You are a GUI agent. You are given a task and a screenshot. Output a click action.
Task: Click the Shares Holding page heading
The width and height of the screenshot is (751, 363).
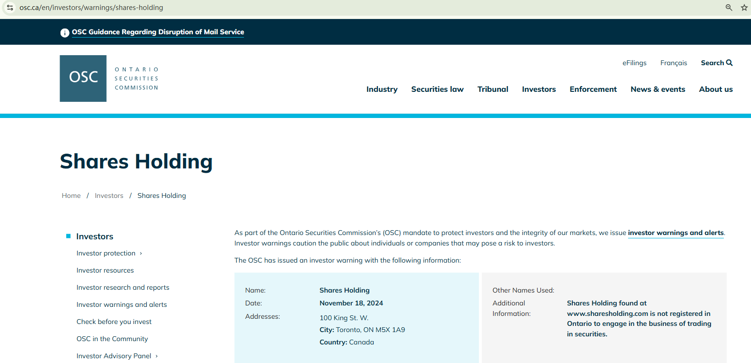click(x=136, y=162)
